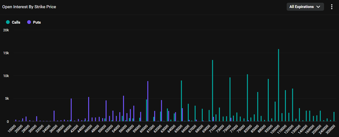Screen dimensions: 339x137
Task: Toggle the Puts series in the legend
Action: [34, 22]
